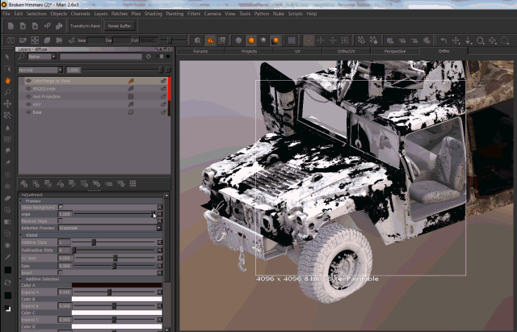
Task: Click the Zoom magnifier tool in left toolbar
Action: 7,93
